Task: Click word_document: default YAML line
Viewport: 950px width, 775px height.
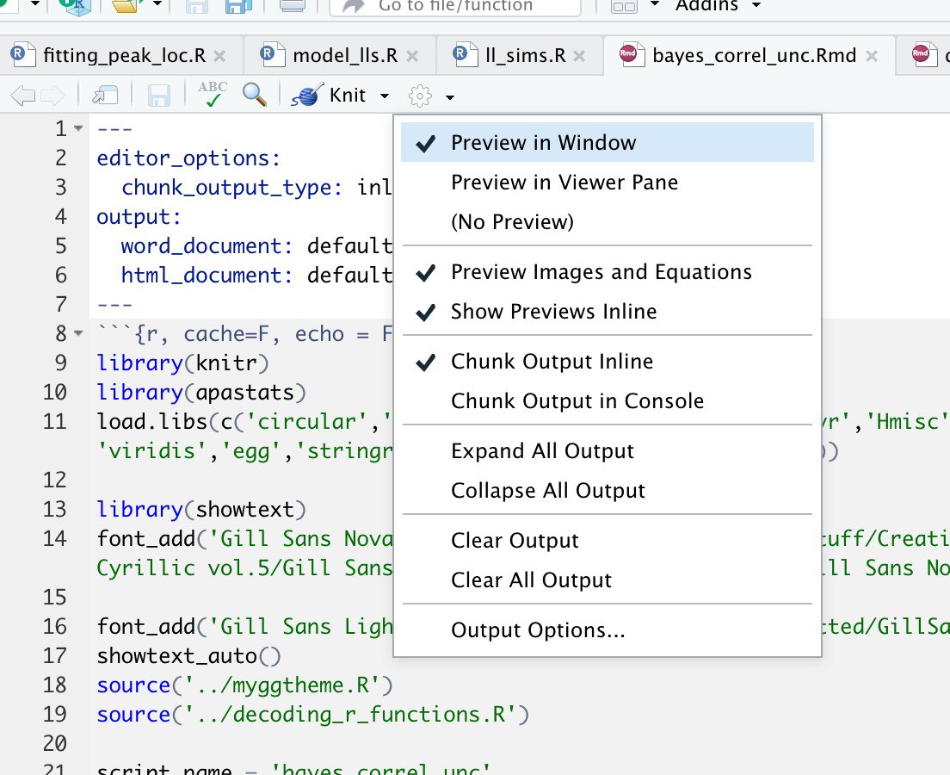Action: pyautogui.click(x=257, y=246)
